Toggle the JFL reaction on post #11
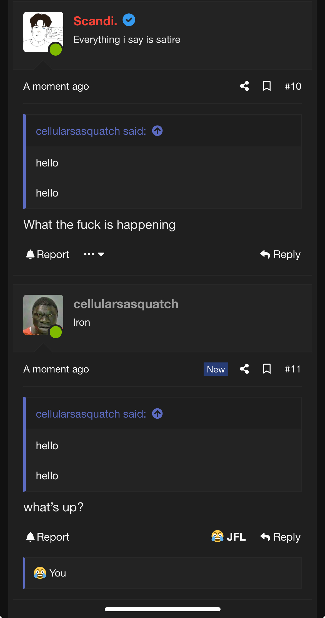Image resolution: width=325 pixels, height=618 pixels. click(228, 537)
